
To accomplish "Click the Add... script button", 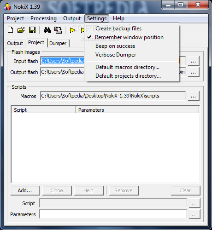I will [x=25, y=190].
